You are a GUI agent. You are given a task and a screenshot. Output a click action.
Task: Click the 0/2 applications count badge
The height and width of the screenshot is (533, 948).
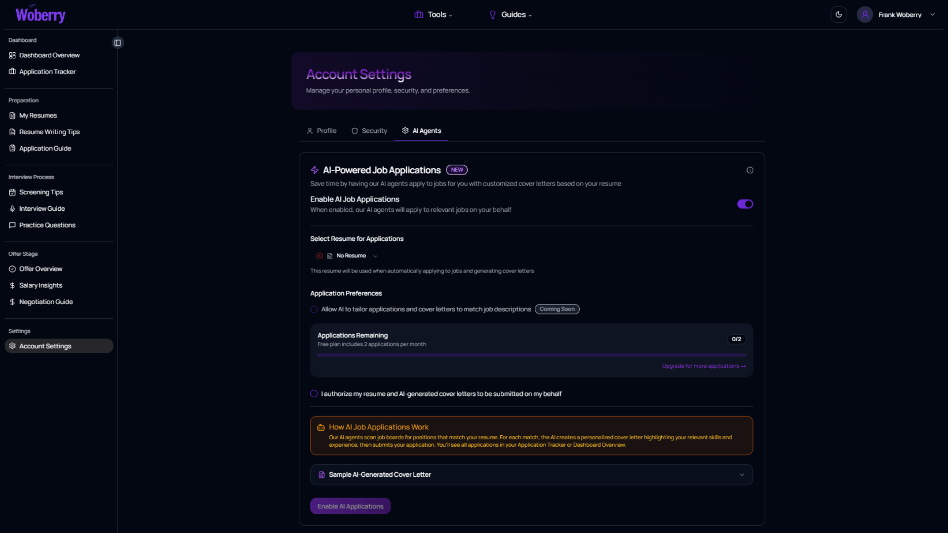[736, 339]
